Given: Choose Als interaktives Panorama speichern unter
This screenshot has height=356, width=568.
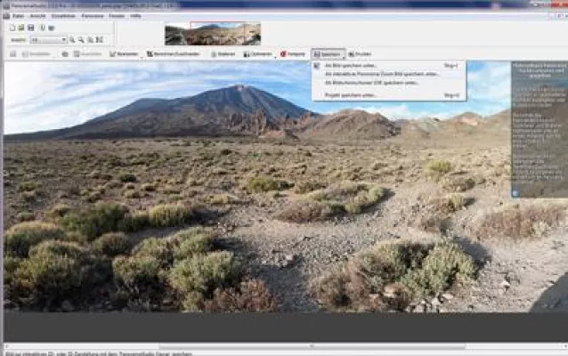Looking at the screenshot, I should click(389, 74).
